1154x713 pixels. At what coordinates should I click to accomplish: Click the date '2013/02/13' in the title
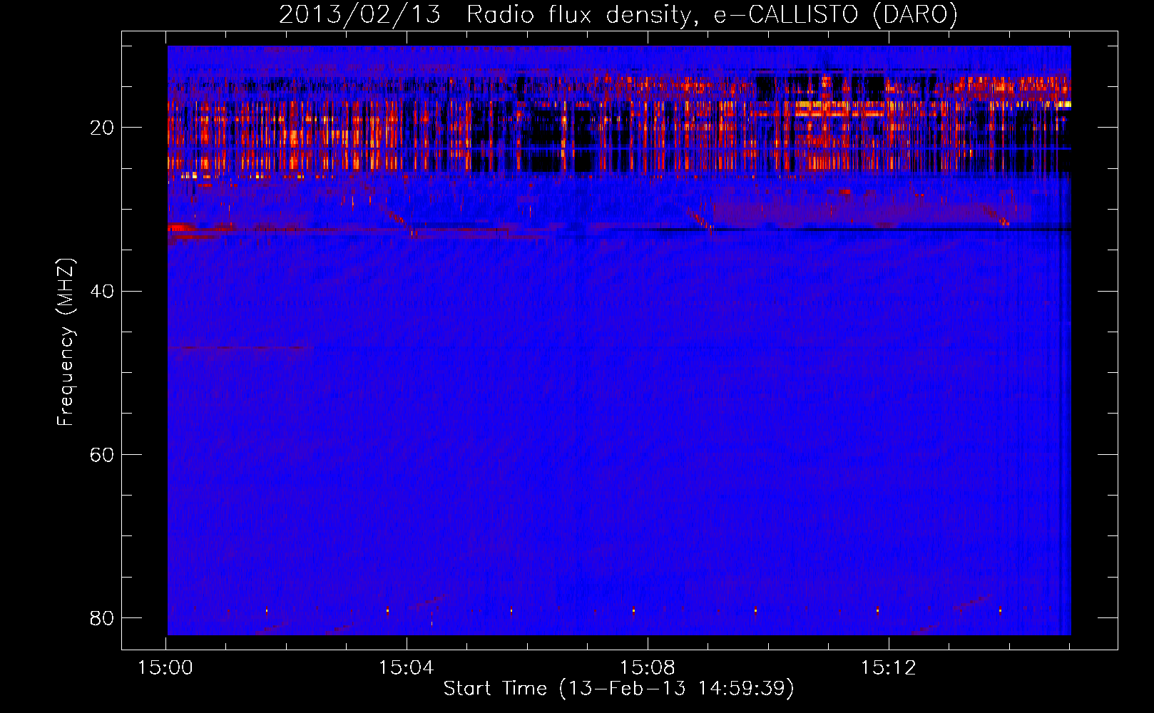pyautogui.click(x=360, y=15)
